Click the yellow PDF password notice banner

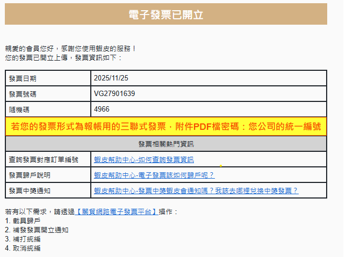166,127
